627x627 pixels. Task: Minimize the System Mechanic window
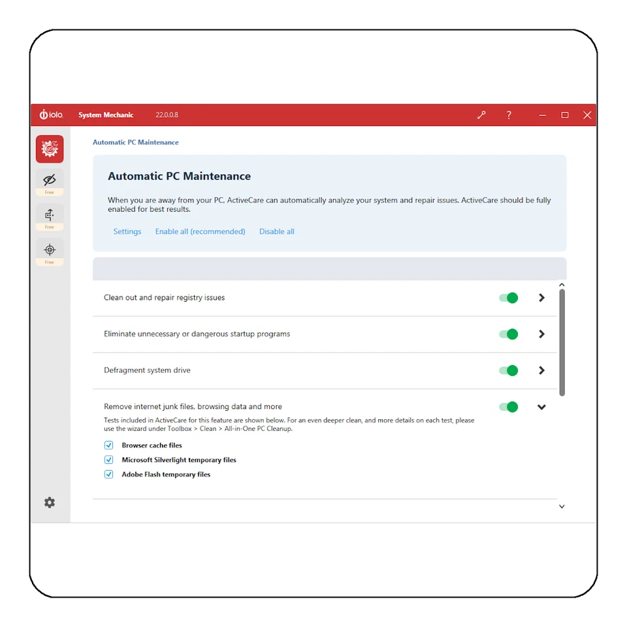pyautogui.click(x=542, y=115)
